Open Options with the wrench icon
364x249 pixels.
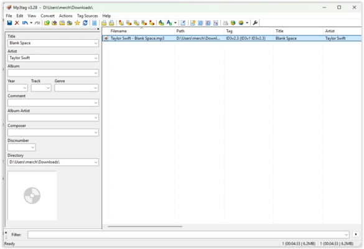coord(255,23)
